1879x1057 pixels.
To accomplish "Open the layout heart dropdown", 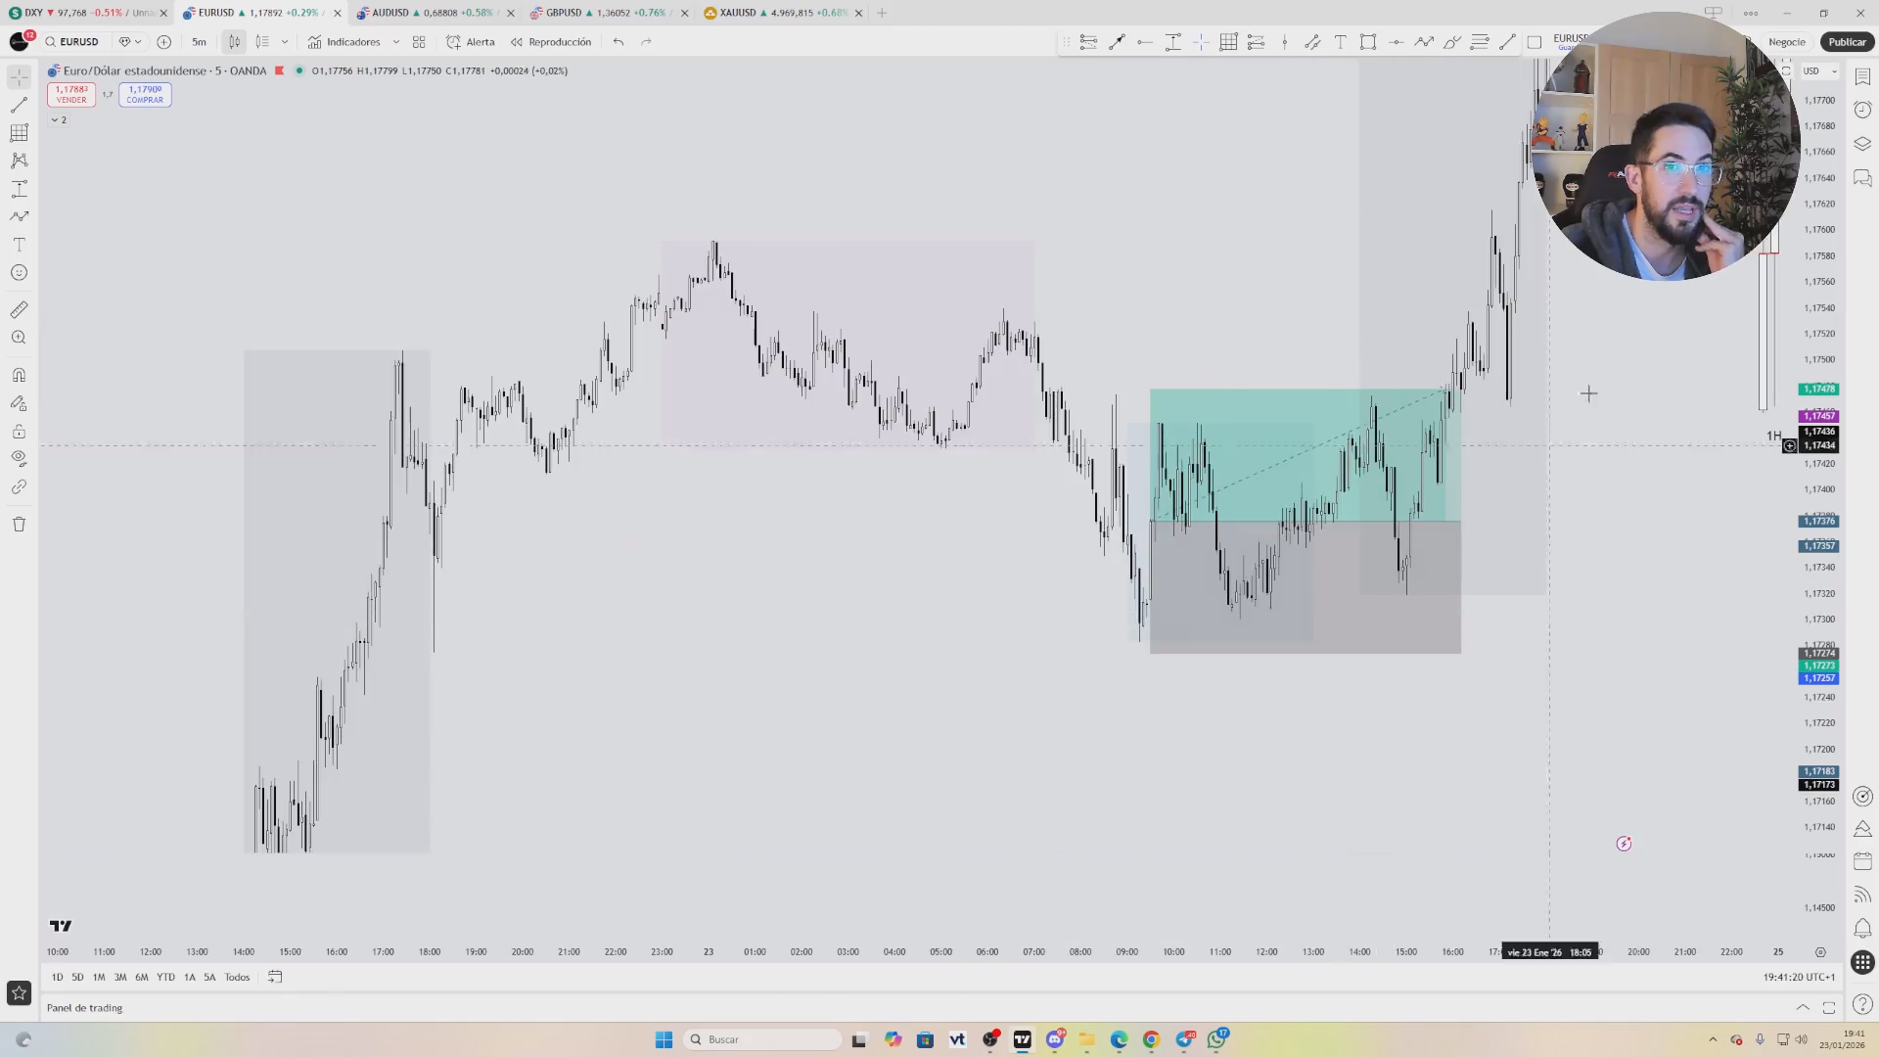I will 130,42.
